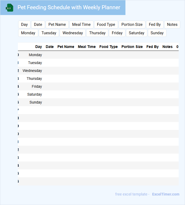Click the Monday tag button
185x205 pixels.
coord(28,33)
